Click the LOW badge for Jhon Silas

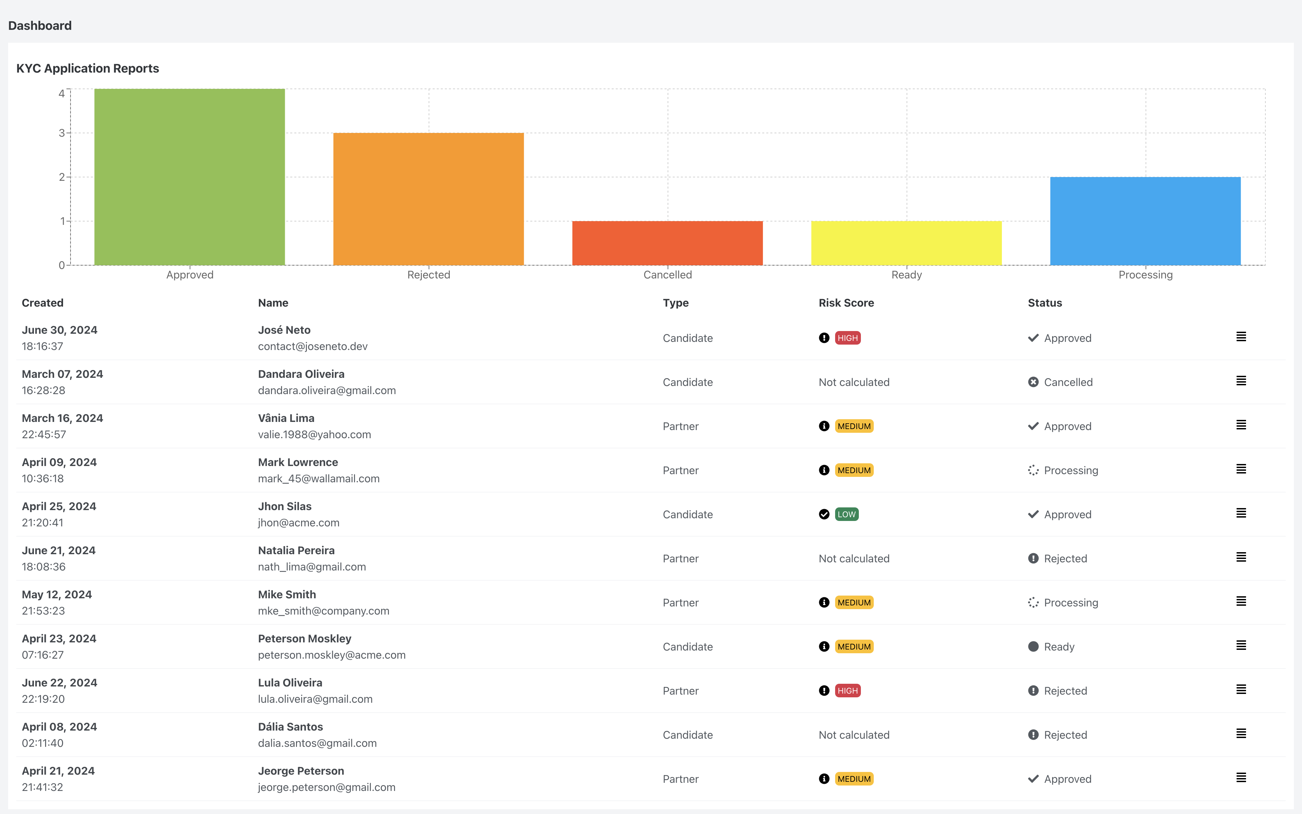coord(846,515)
